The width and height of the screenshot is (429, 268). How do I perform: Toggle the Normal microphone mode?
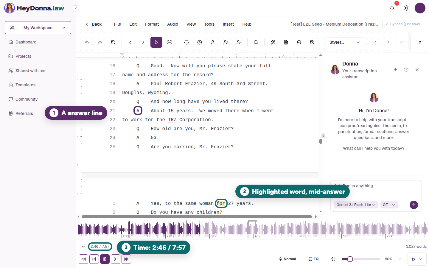pyautogui.click(x=287, y=259)
